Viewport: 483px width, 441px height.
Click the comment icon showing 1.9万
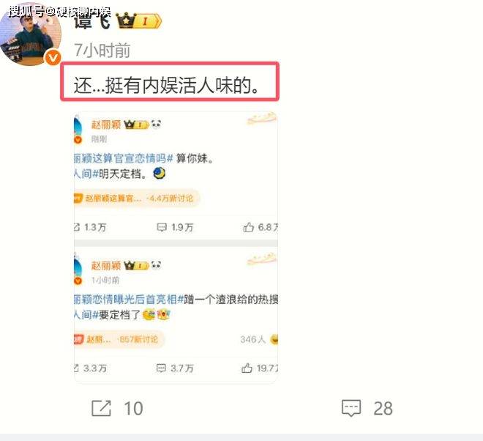(162, 227)
